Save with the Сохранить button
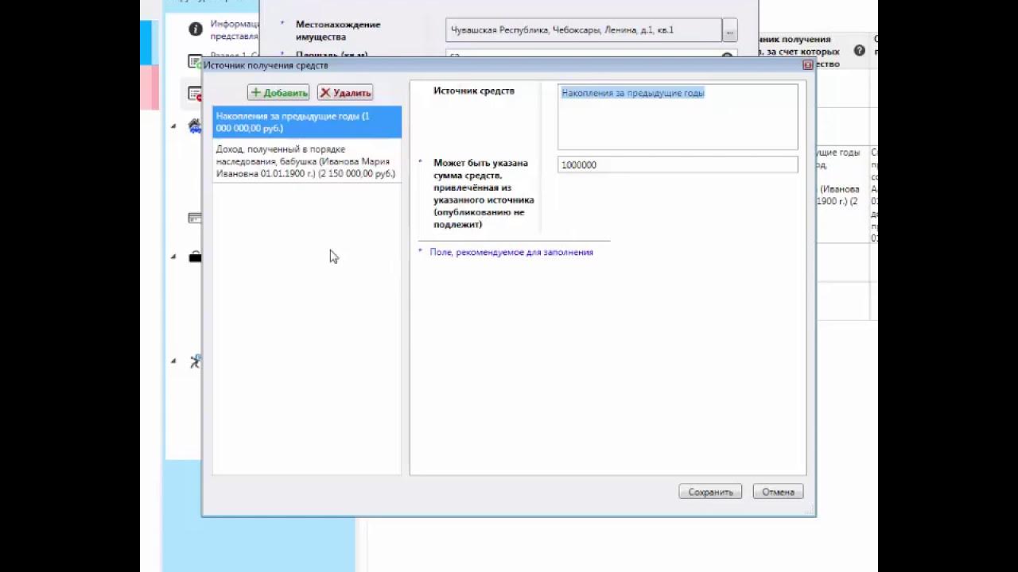 [x=710, y=492]
